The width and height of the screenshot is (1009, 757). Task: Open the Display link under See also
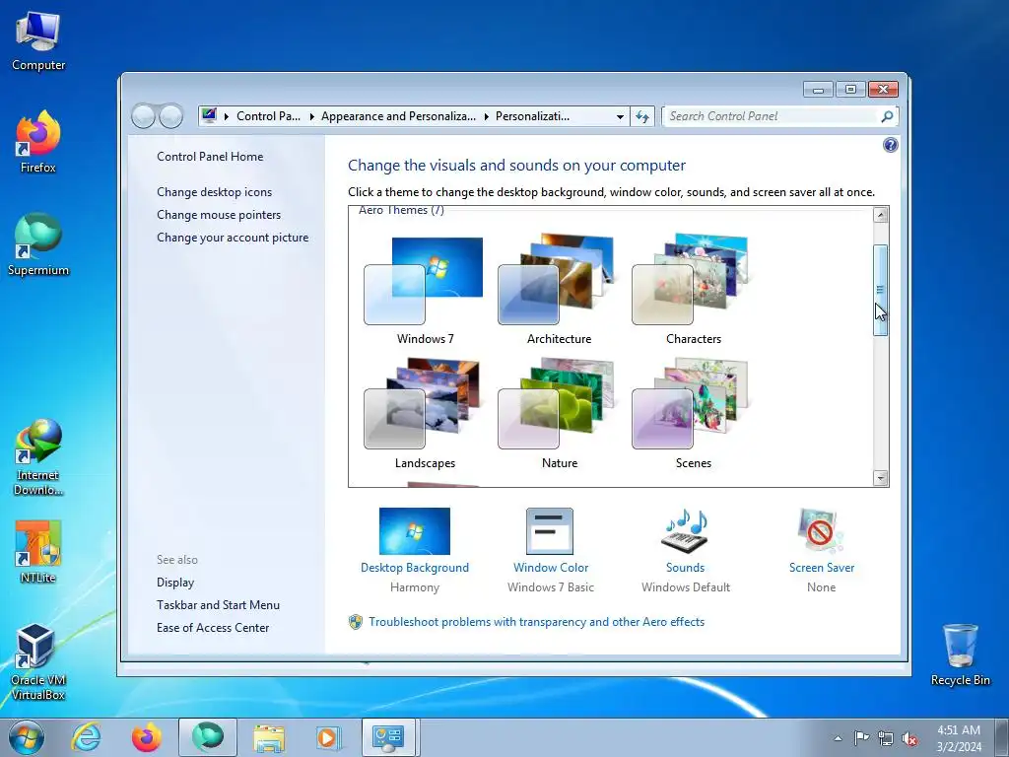pyautogui.click(x=175, y=583)
